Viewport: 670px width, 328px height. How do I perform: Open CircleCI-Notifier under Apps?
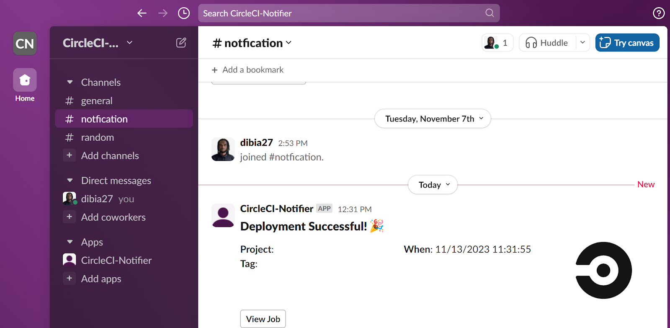click(x=124, y=260)
